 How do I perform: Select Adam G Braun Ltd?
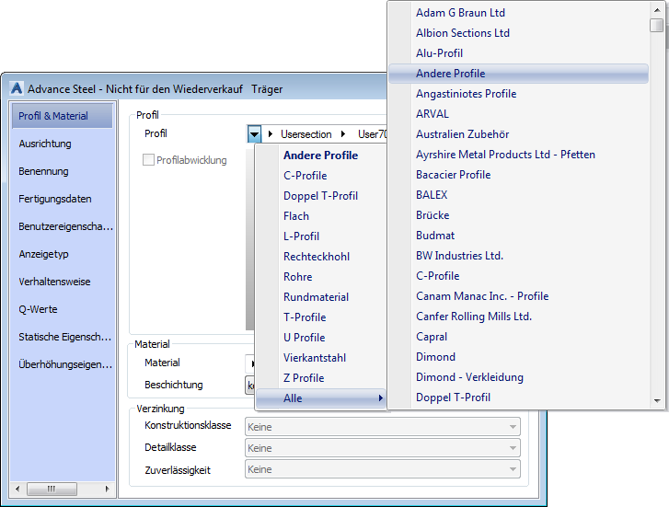pyautogui.click(x=518, y=12)
